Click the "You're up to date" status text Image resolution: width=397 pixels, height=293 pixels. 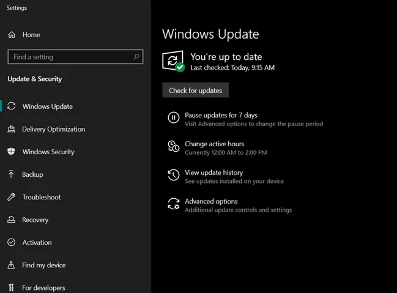[x=226, y=57]
